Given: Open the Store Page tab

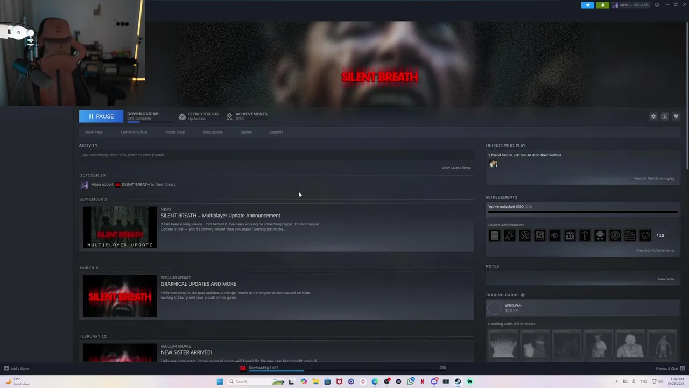Looking at the screenshot, I should tap(94, 132).
